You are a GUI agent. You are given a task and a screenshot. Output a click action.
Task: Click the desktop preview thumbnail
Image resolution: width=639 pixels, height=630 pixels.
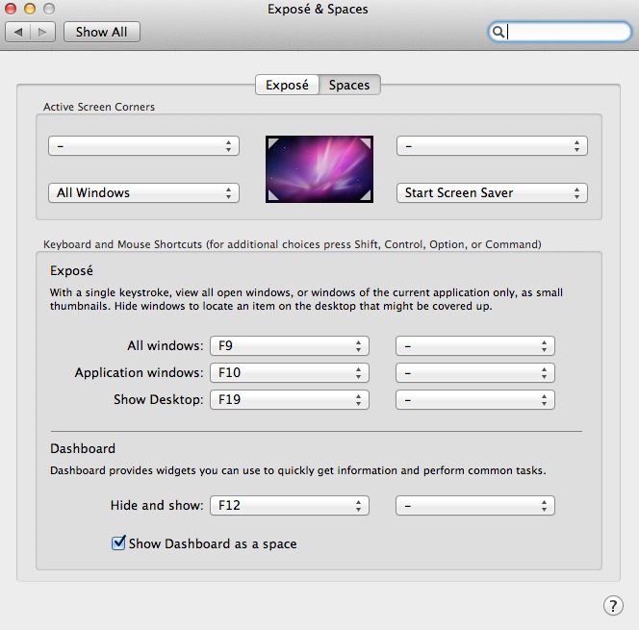pos(319,169)
